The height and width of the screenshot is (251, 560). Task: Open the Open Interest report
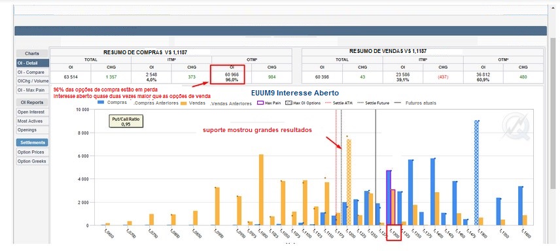click(32, 112)
